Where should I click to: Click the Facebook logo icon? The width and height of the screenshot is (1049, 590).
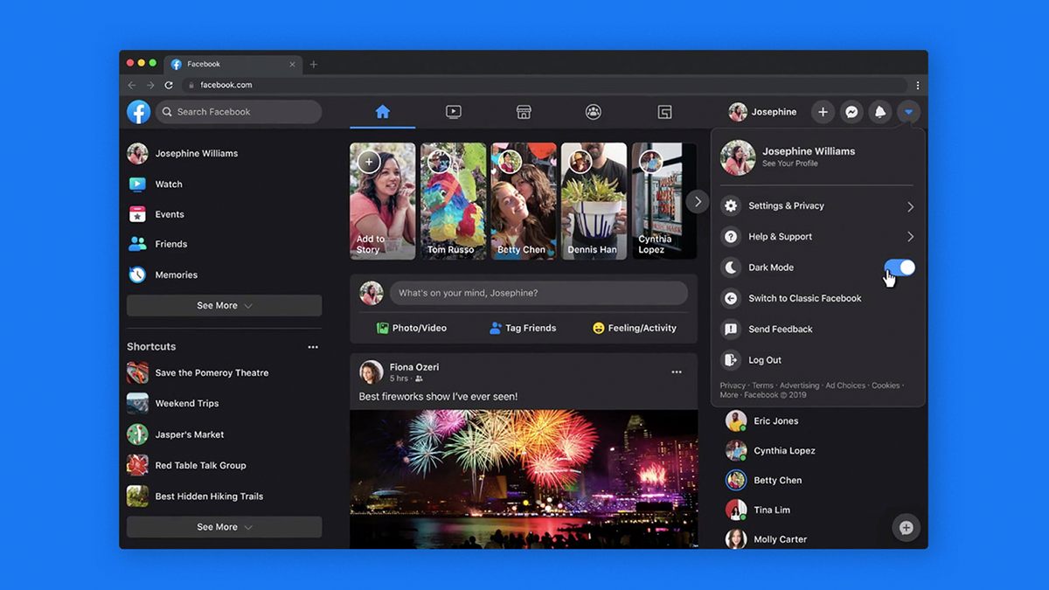[x=138, y=112]
